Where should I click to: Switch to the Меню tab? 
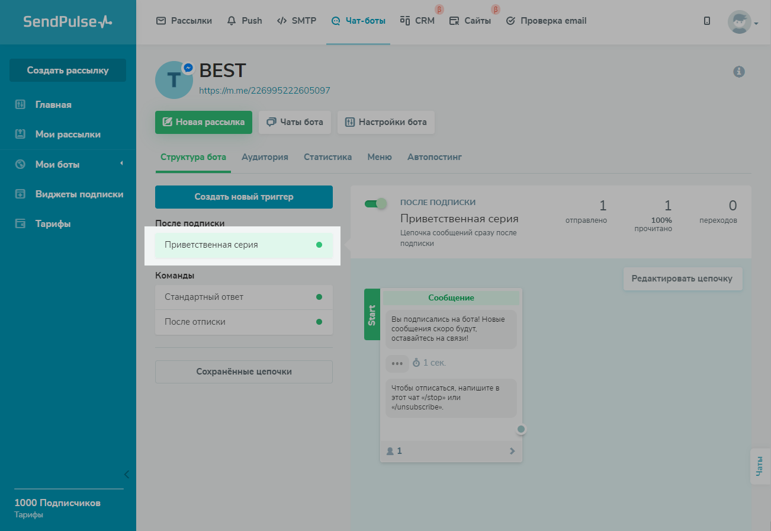pyautogui.click(x=380, y=157)
